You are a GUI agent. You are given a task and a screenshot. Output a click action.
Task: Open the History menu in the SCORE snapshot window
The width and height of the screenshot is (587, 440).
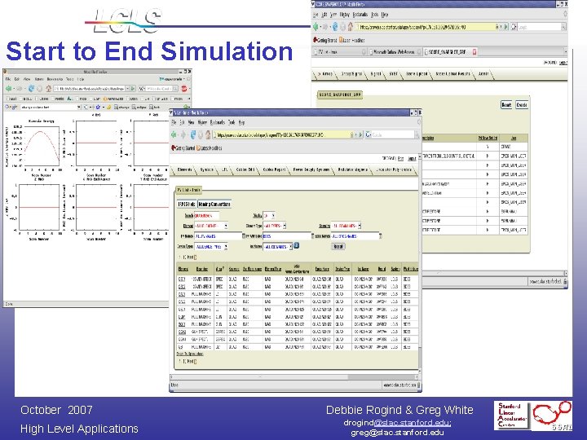tap(344, 15)
